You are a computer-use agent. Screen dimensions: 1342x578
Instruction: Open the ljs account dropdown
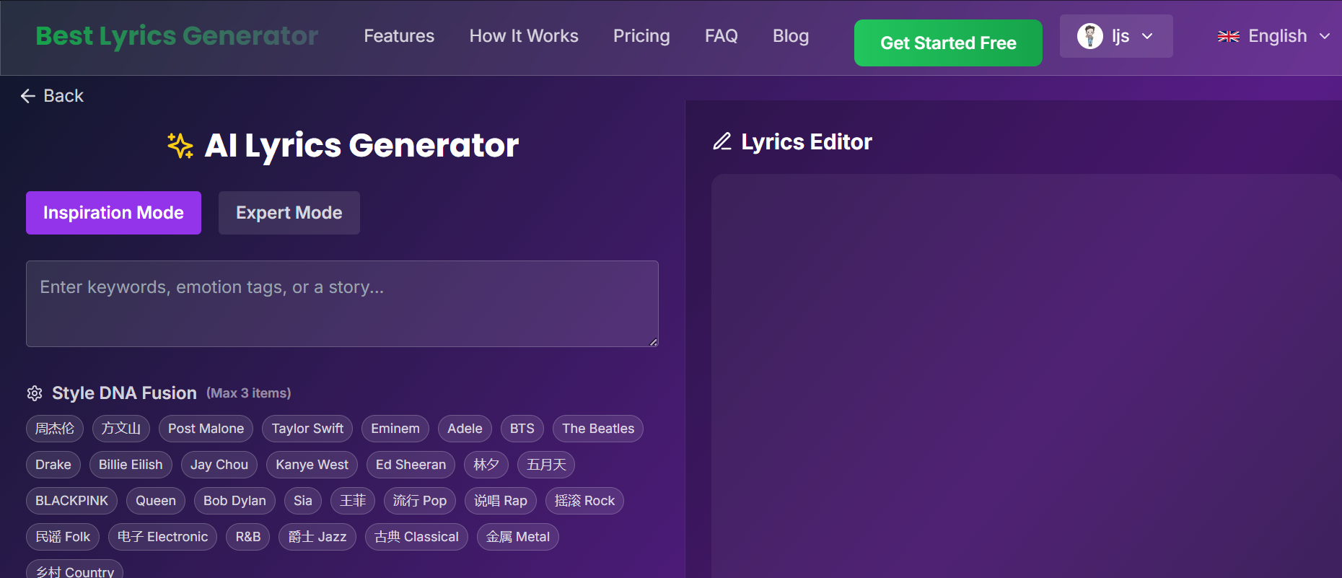click(1116, 36)
